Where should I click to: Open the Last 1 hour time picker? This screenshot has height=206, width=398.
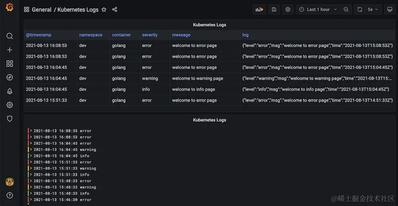318,10
